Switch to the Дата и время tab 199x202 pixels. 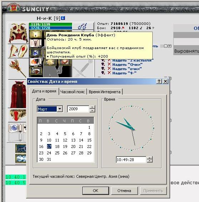tap(44, 91)
